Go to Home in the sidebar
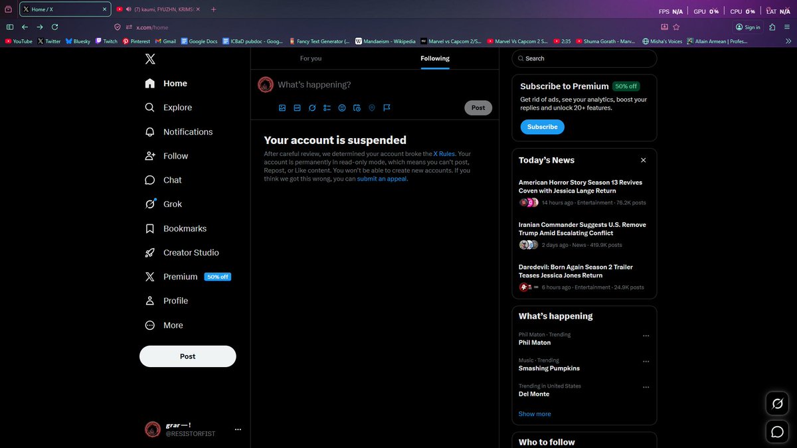 166,83
